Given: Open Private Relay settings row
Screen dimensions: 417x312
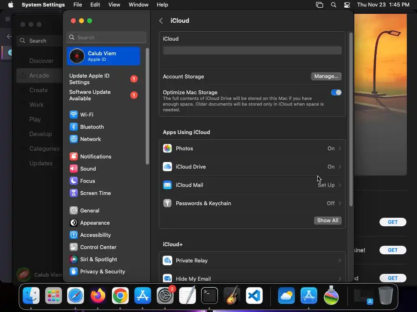Looking at the screenshot, I should pos(252,261).
